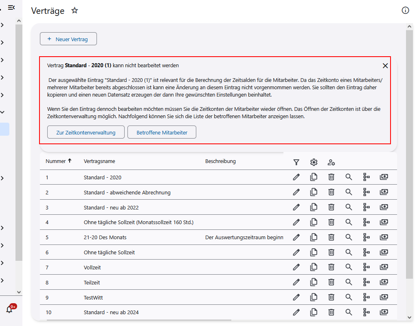Mark the Verträge page as favorite
Image resolution: width=417 pixels, height=326 pixels.
(75, 11)
